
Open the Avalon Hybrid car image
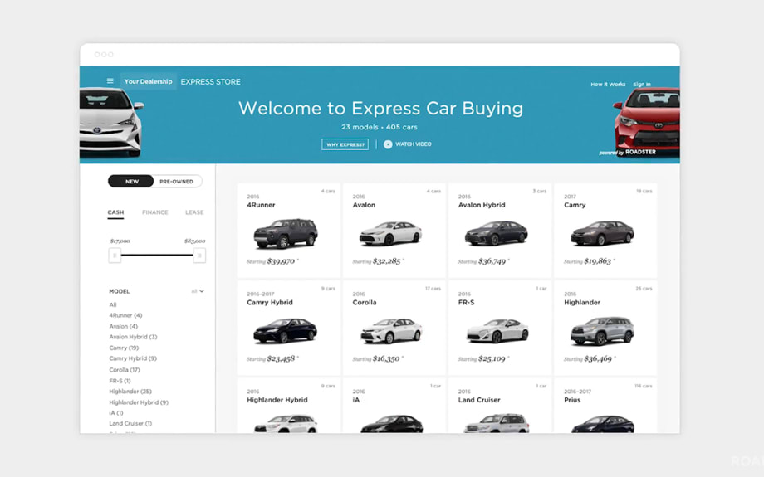pos(496,233)
